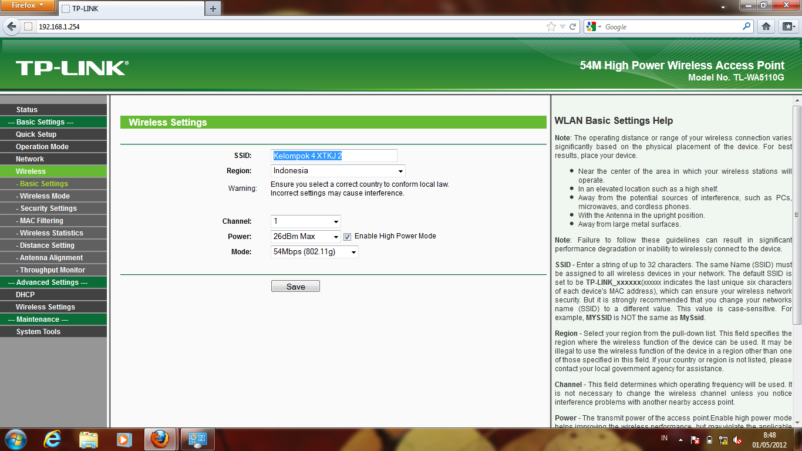Open the address bar history dropdown arrow
Image resolution: width=802 pixels, height=451 pixels.
coord(562,26)
